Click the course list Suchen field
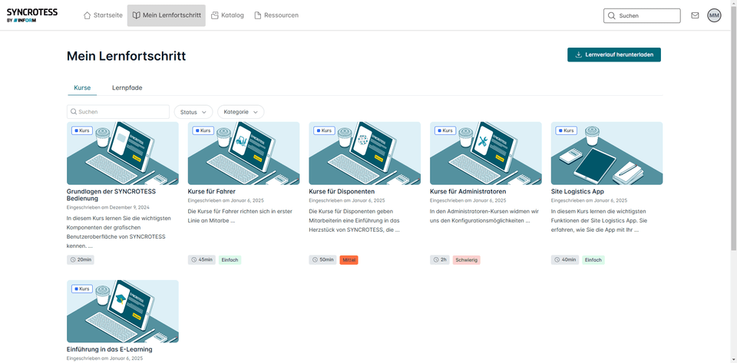Screen dimensions: 737x363 (x=118, y=112)
